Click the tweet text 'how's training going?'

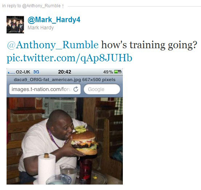149,45
